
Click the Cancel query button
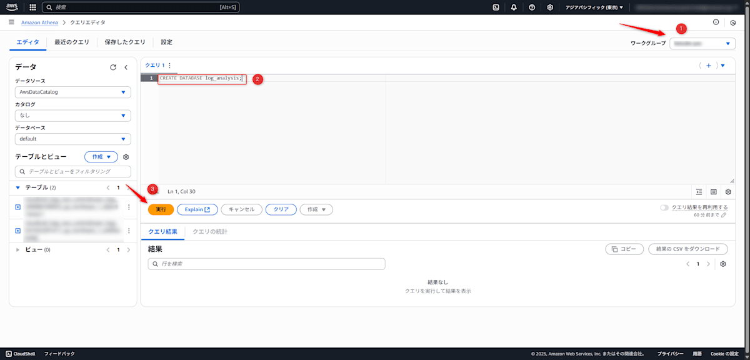[241, 209]
